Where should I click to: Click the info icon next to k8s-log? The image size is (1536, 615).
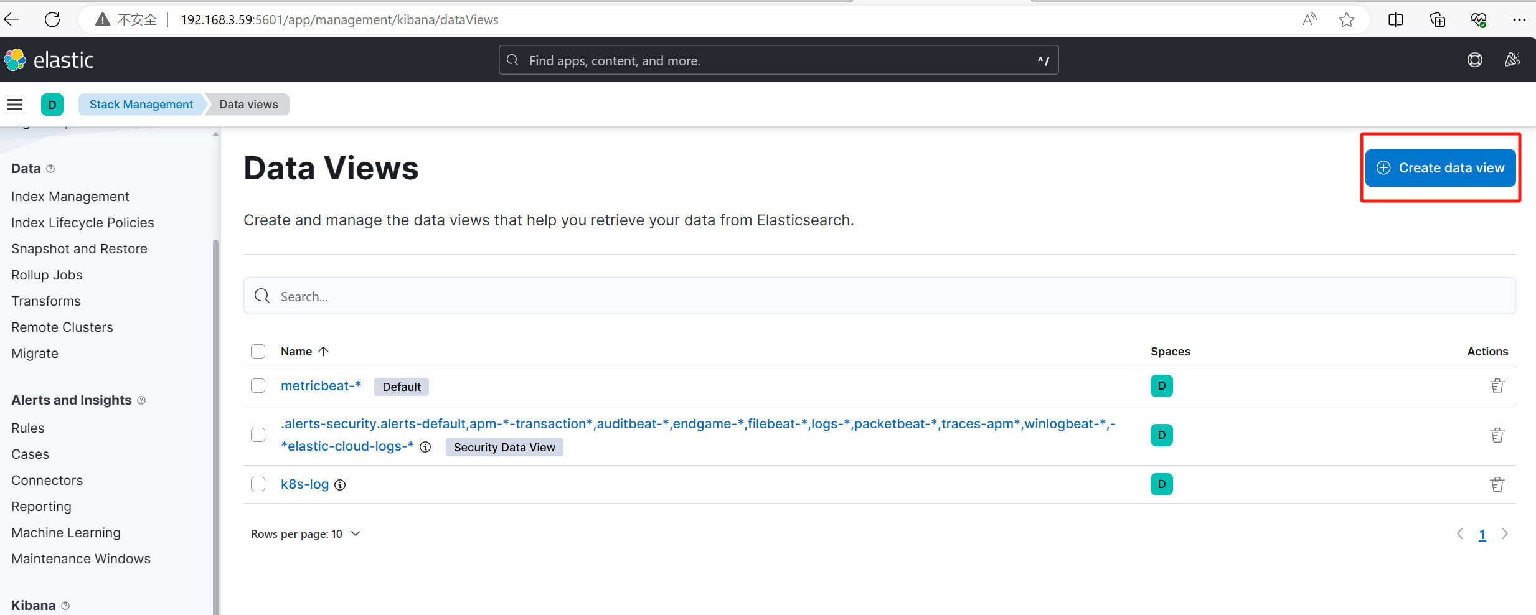pyautogui.click(x=340, y=485)
